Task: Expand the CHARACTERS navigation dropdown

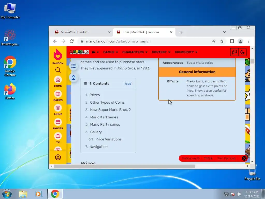Action: point(135,52)
